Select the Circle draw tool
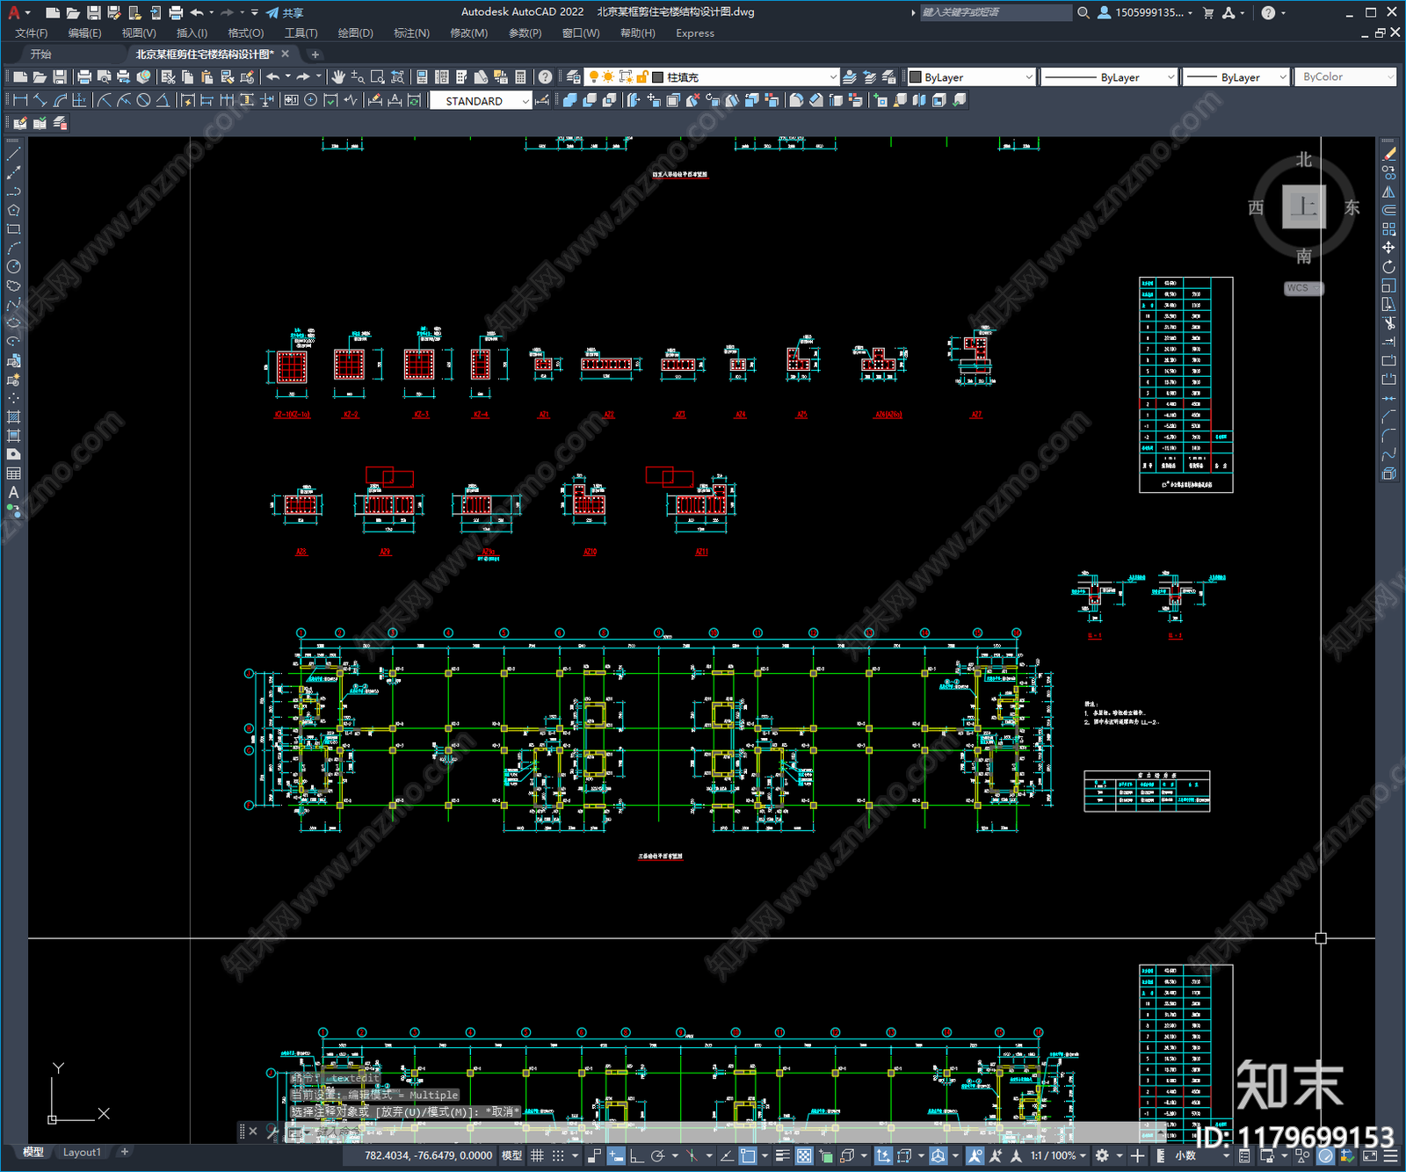This screenshot has width=1406, height=1172. 13,267
